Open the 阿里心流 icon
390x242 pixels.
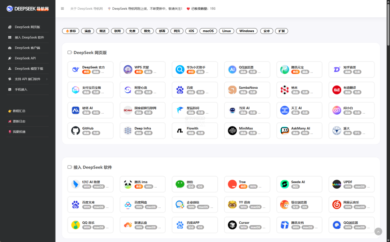click(128, 90)
